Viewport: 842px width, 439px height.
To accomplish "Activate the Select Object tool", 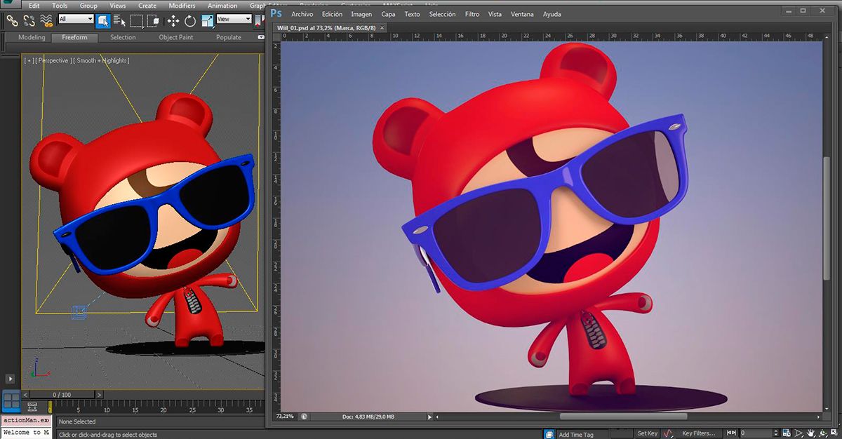I will click(102, 20).
